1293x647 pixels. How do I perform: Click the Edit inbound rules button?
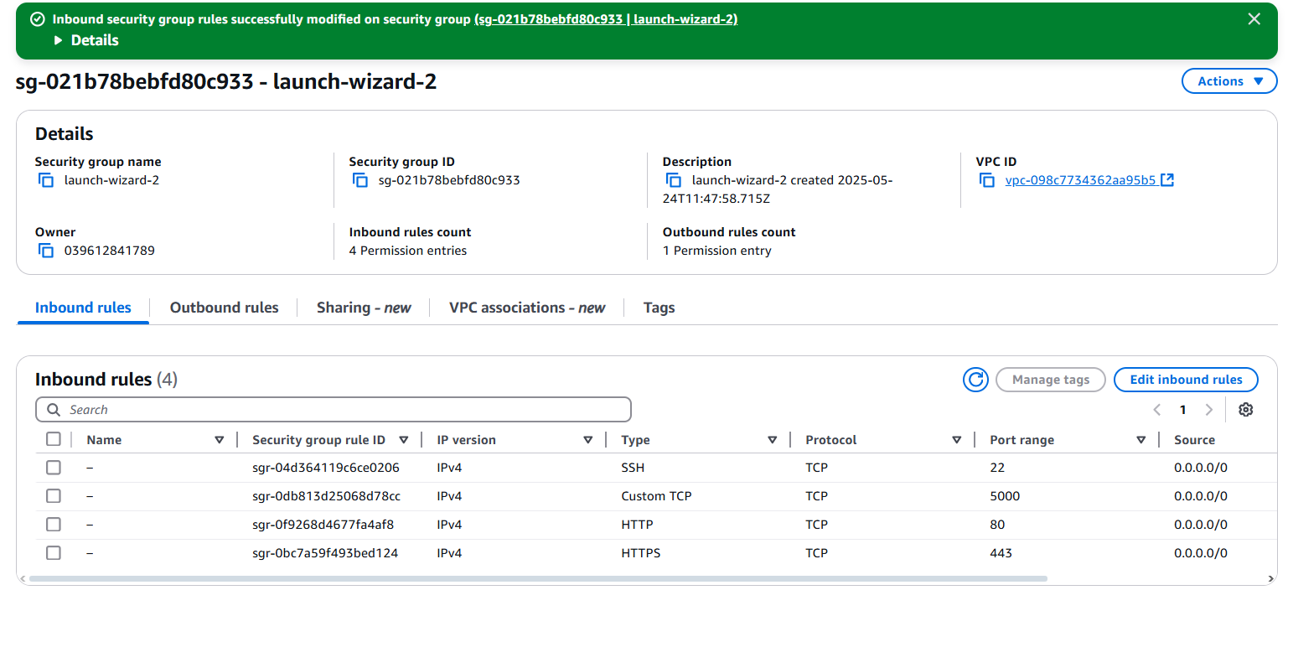tap(1185, 380)
